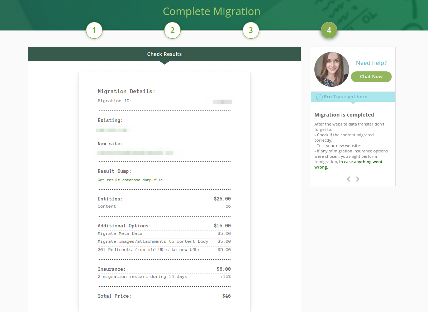
Task: Click the Chat Now button
Action: 371,77
